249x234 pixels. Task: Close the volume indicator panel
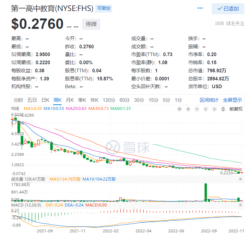[x=241, y=179]
